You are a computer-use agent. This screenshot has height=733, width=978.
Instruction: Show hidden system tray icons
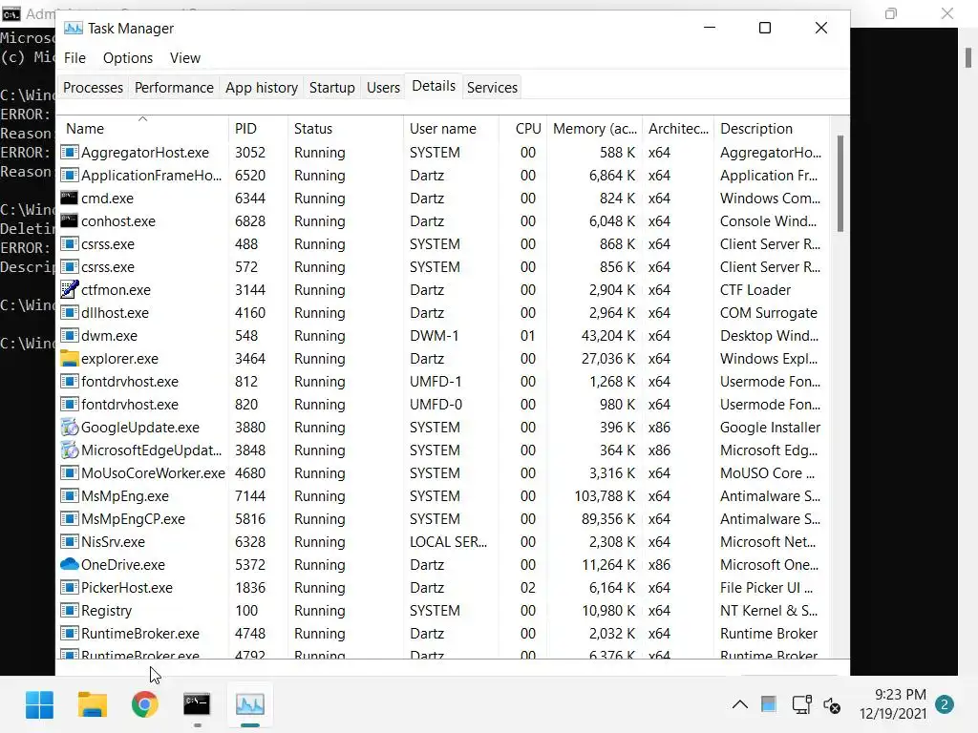point(740,705)
